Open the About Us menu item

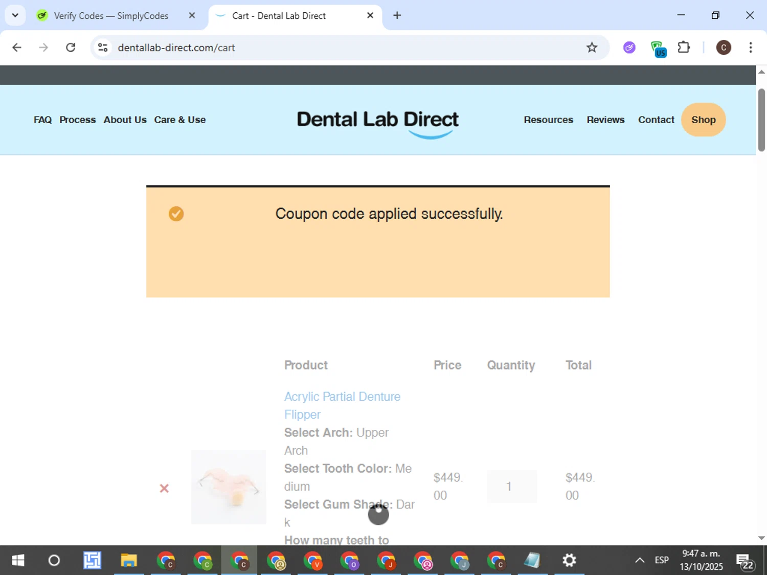tap(125, 120)
